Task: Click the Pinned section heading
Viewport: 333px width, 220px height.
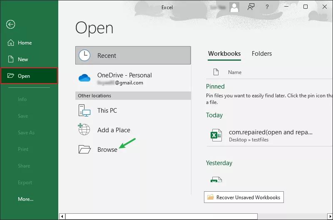Action: 215,87
